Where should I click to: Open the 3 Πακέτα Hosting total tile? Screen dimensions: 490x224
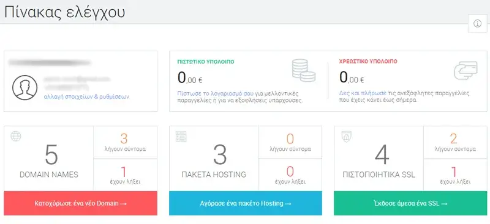214,159
